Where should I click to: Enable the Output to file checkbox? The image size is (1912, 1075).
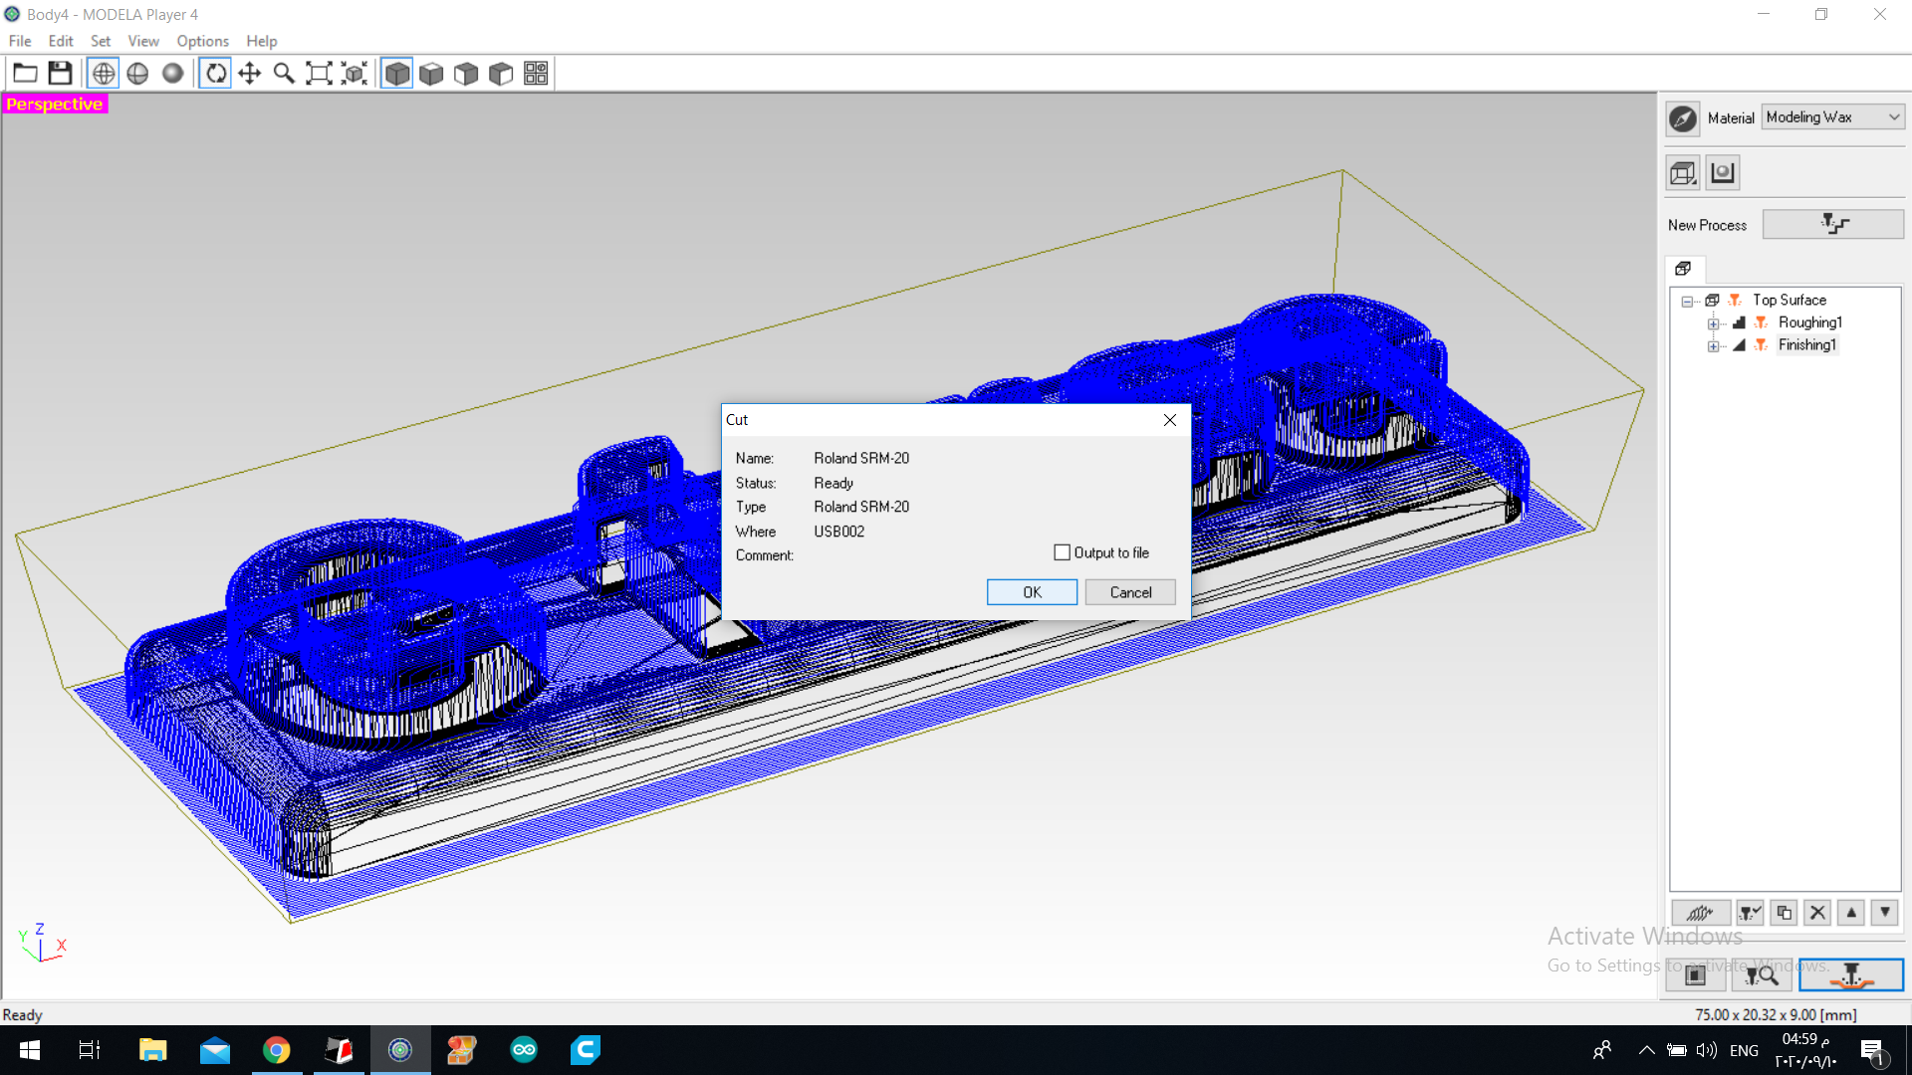click(1063, 552)
